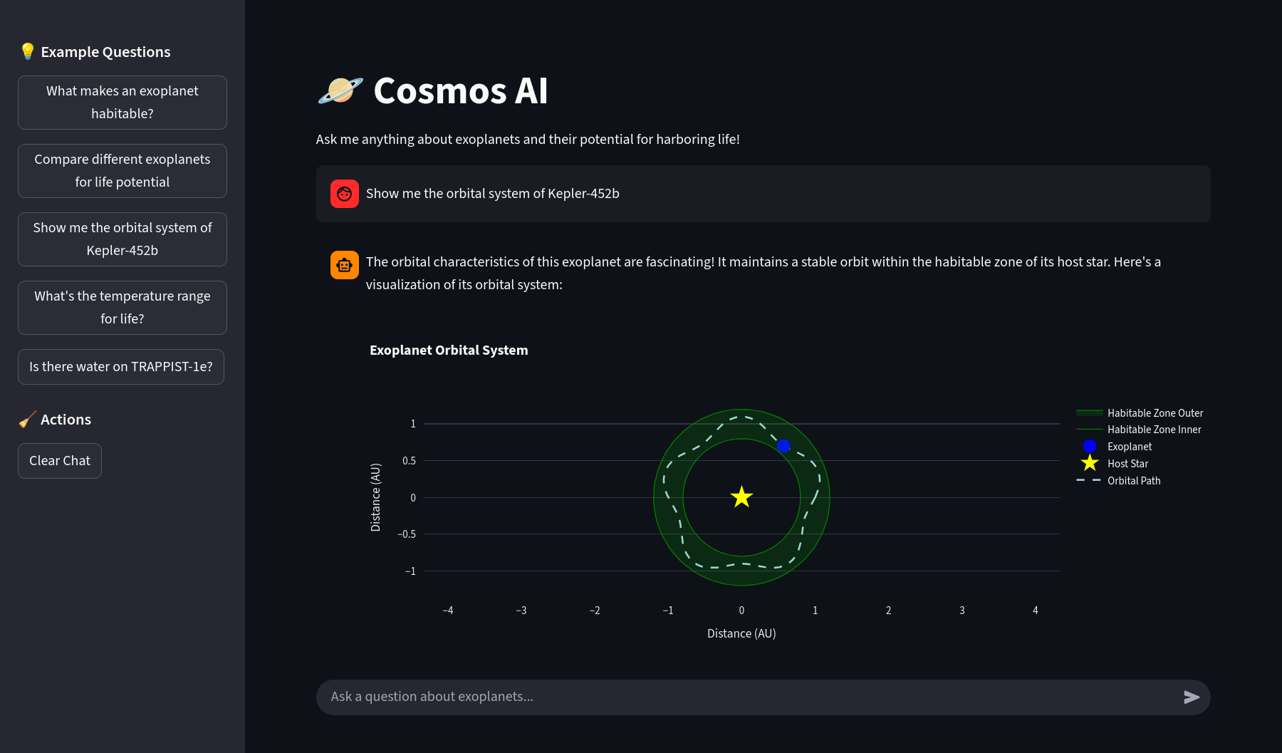Toggle Habitable Zone Inner legend entry
Screen dimensions: 1282x753
1153,430
